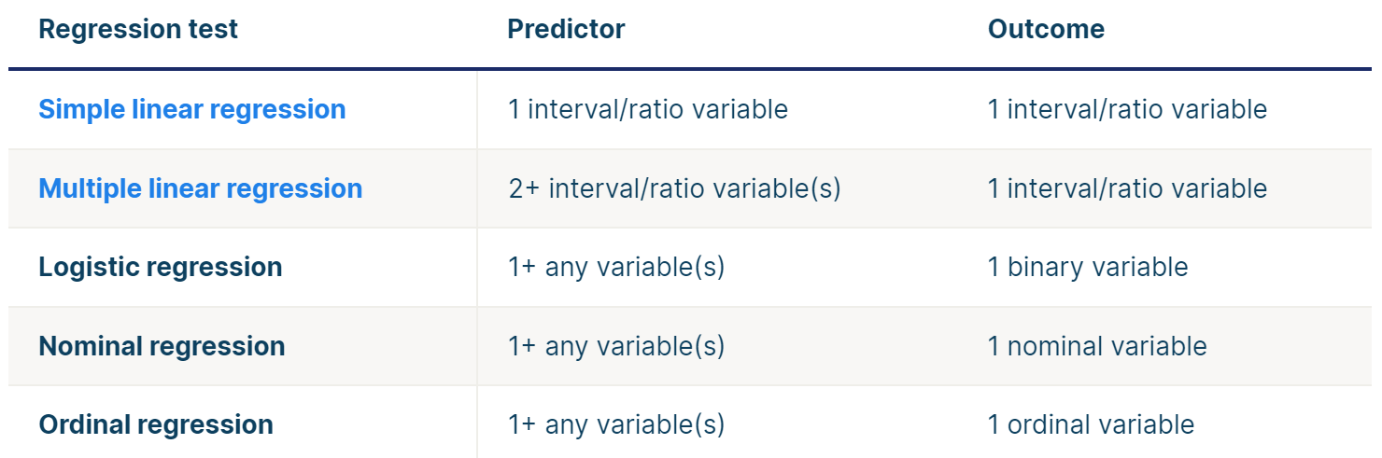Click the Outcome column header

1046,29
